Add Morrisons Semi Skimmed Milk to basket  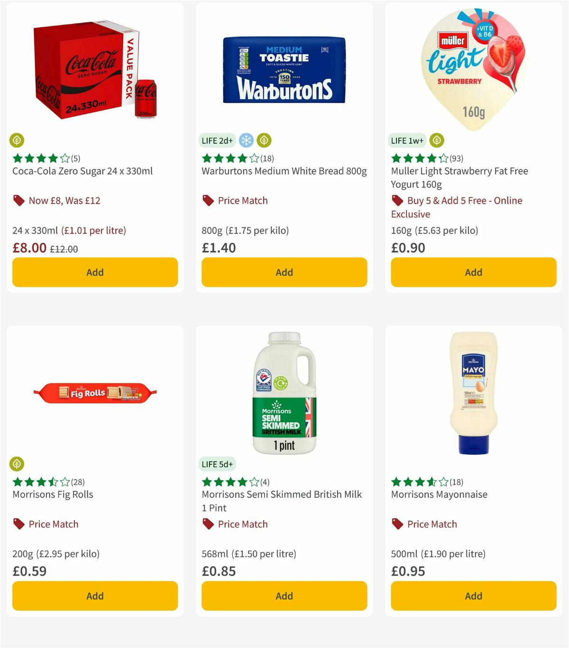284,596
